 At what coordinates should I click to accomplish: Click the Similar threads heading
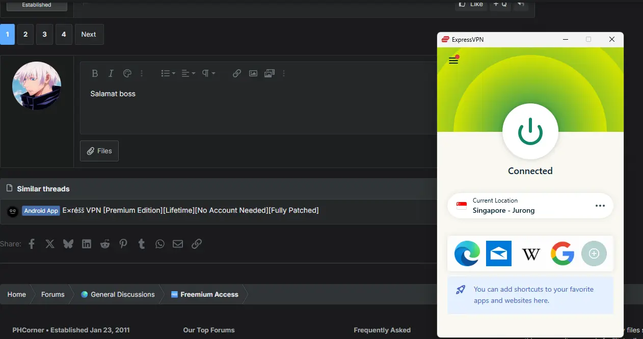(x=43, y=189)
